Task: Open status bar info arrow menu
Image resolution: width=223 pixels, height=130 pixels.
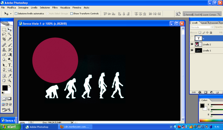Action: click(72, 122)
